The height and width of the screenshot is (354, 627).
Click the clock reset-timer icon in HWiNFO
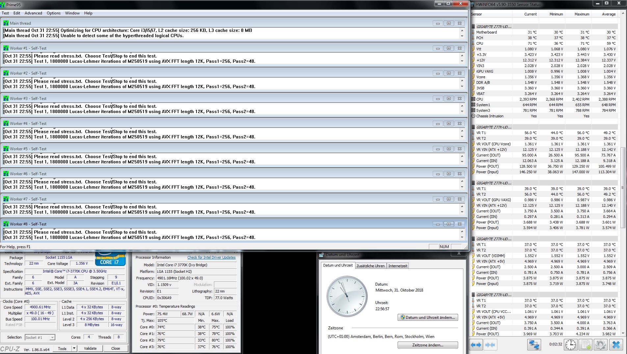coord(571,345)
